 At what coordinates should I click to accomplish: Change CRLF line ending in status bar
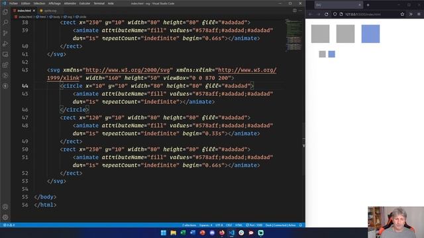point(229,225)
